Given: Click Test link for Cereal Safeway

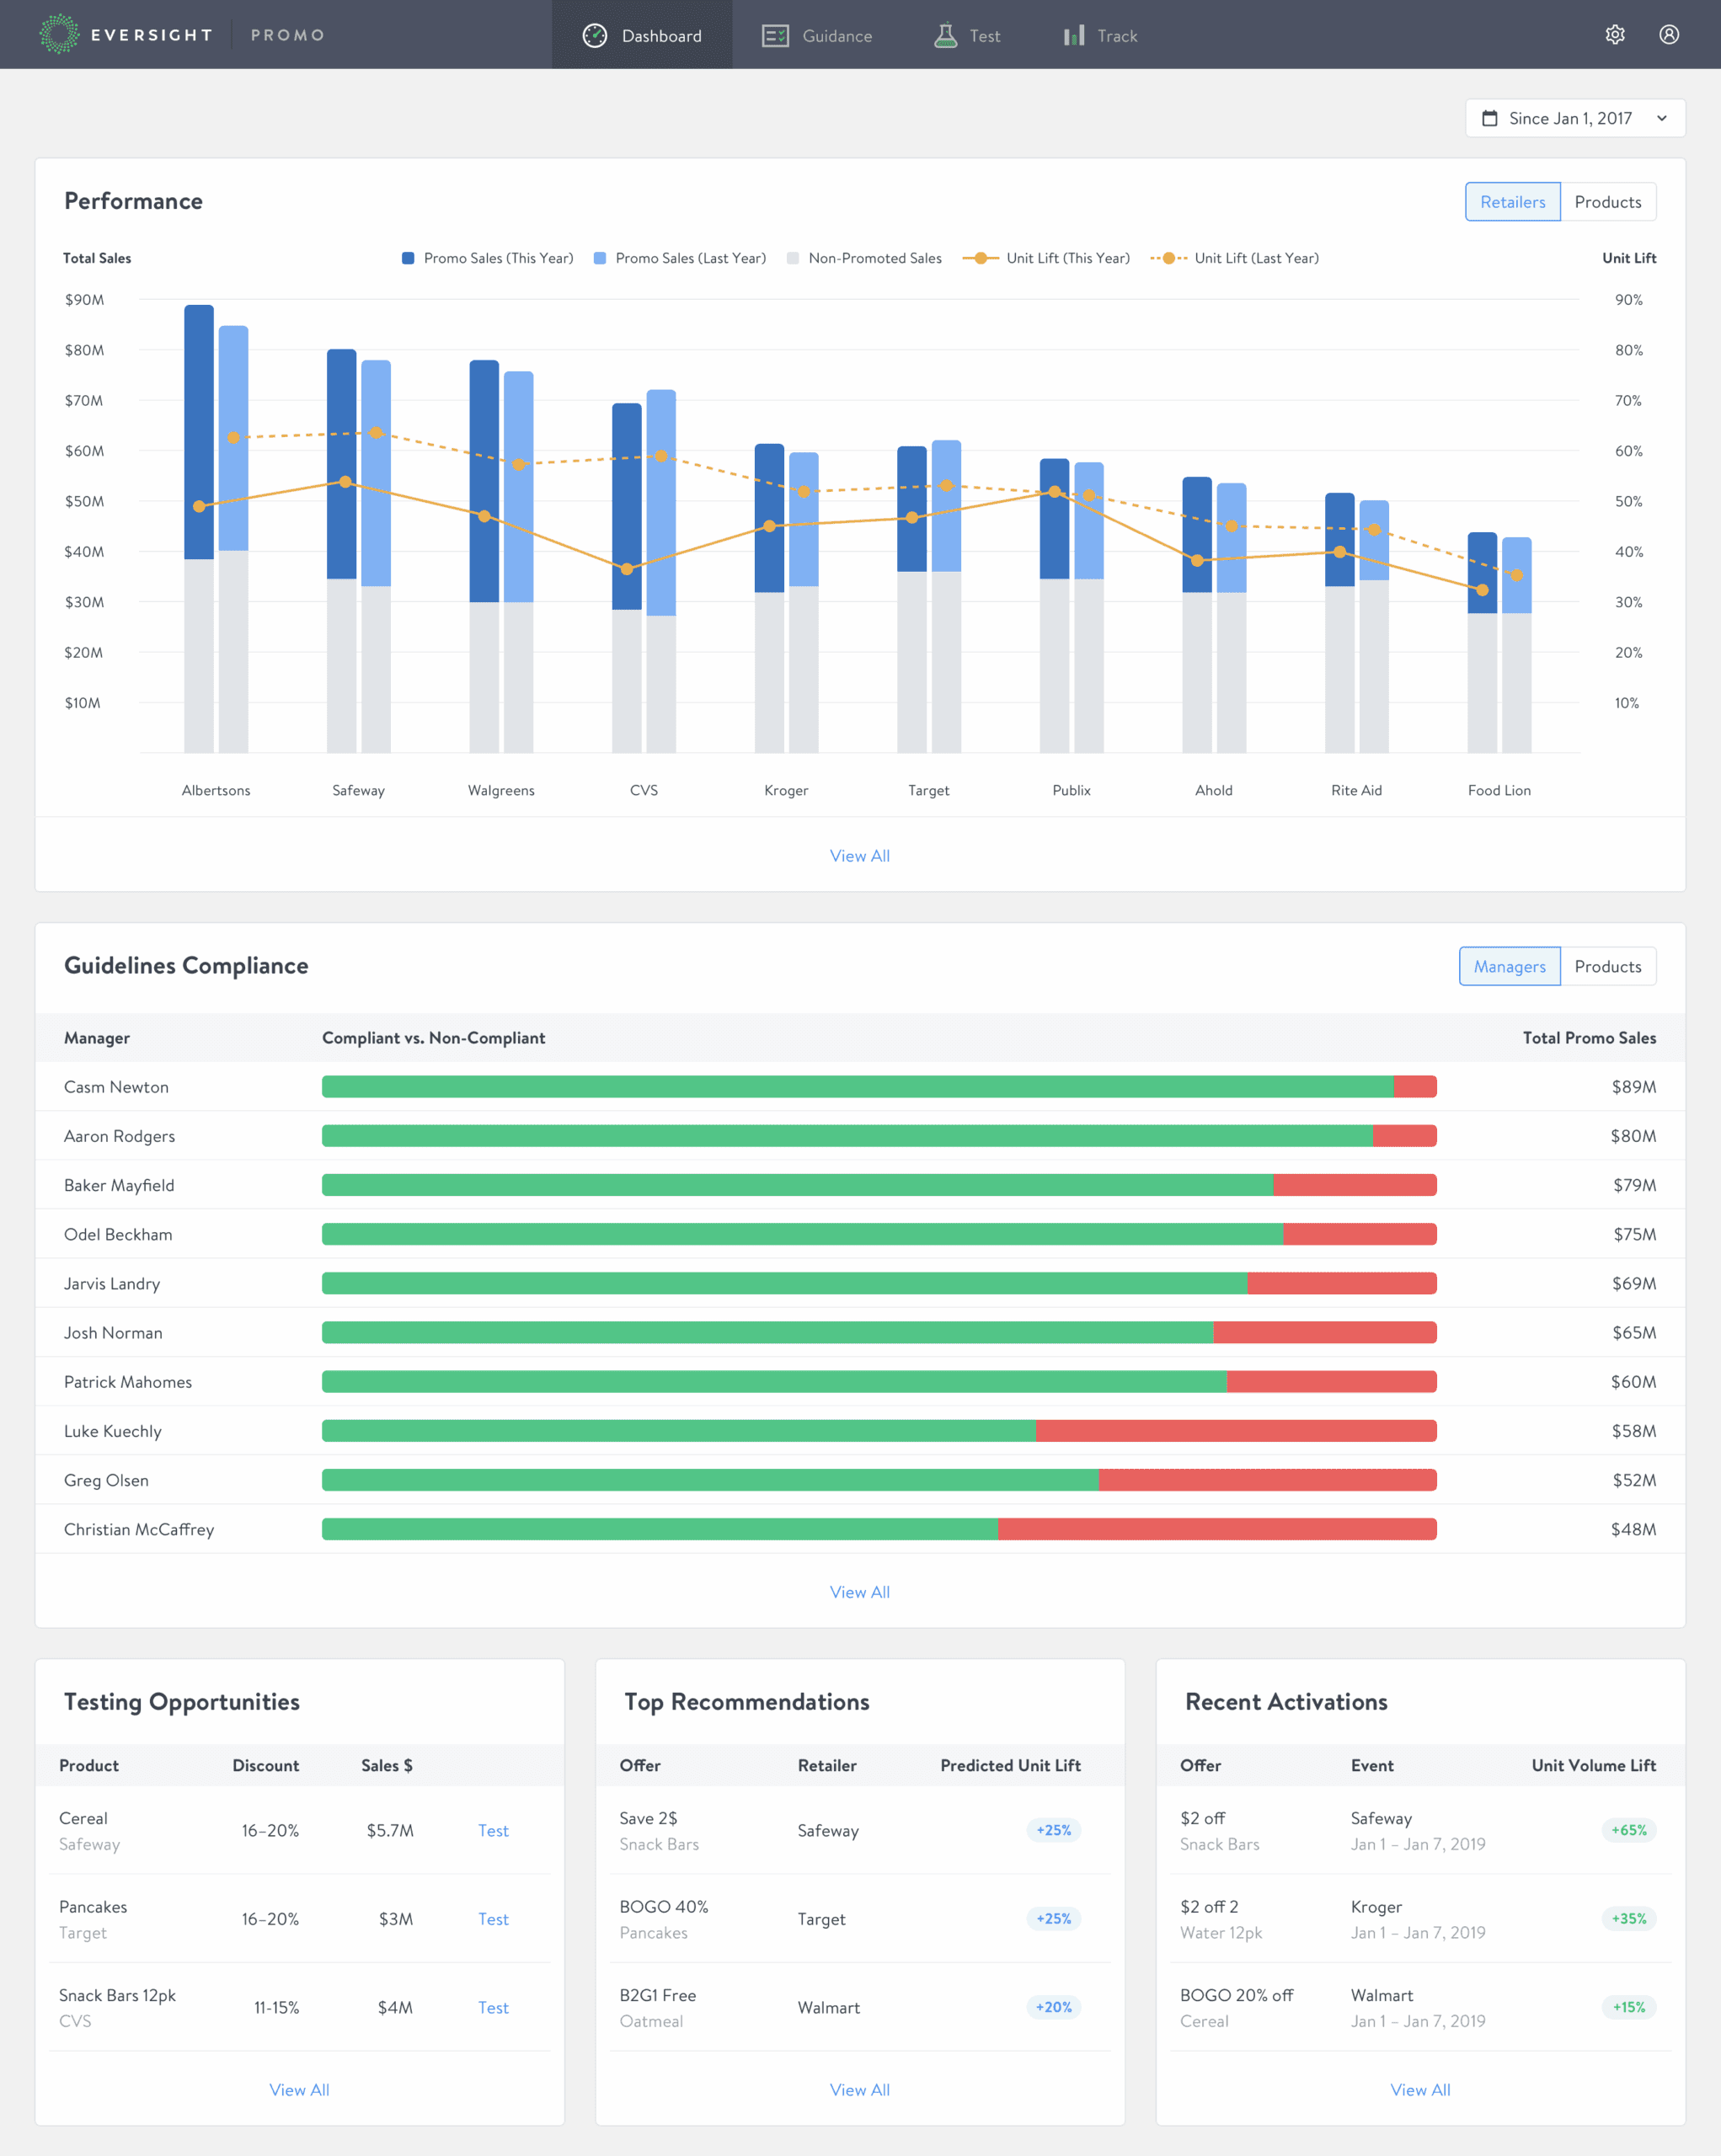Looking at the screenshot, I should pos(493,1830).
